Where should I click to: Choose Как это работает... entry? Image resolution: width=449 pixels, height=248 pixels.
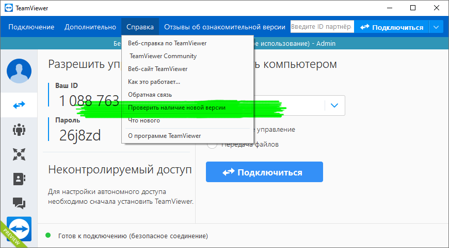(187, 82)
